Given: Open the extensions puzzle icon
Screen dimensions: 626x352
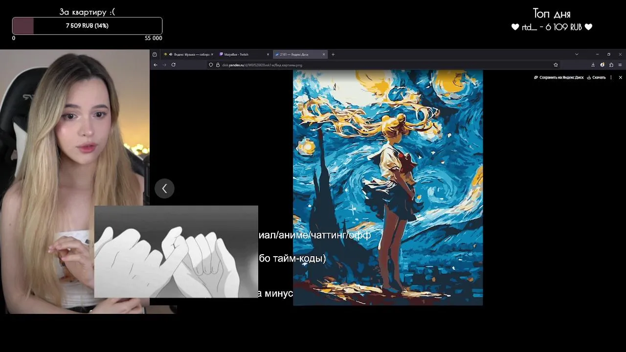Looking at the screenshot, I should (x=611, y=65).
